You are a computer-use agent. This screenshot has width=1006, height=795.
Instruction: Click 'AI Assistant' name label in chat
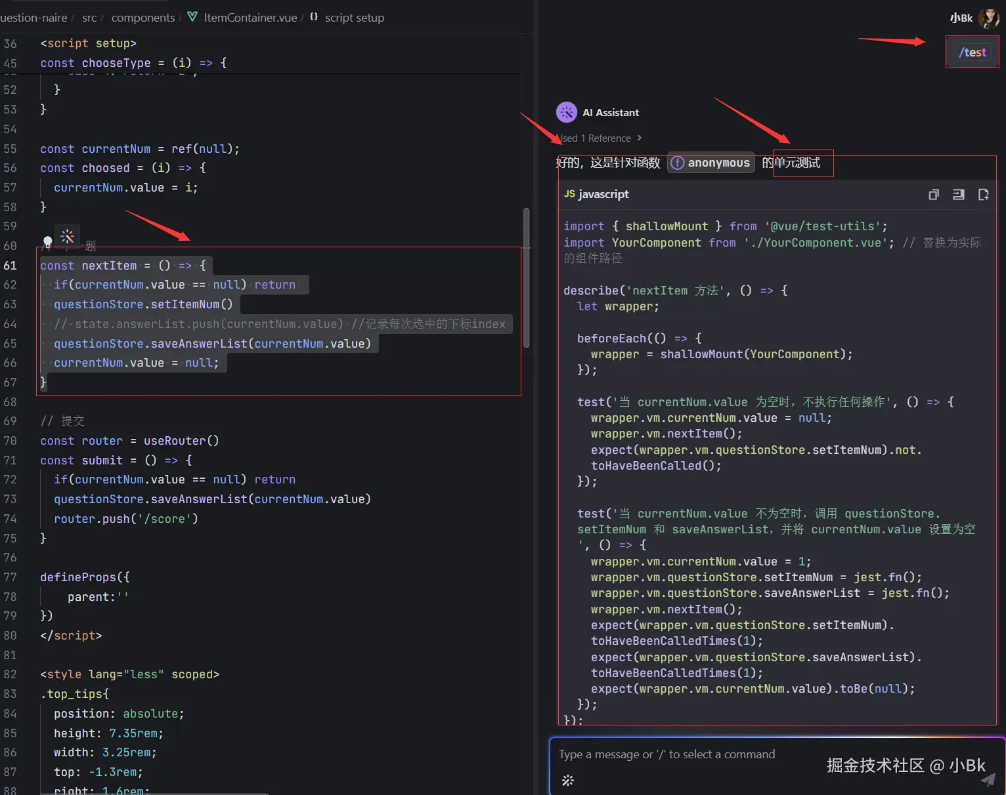point(611,112)
